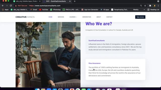Open the IMMIGRATION nav item
This screenshot has width=161, height=90.
87,17
